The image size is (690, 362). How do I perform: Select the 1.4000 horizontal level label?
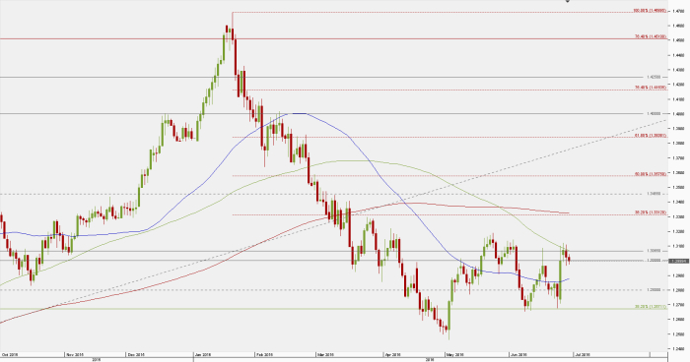coord(654,113)
